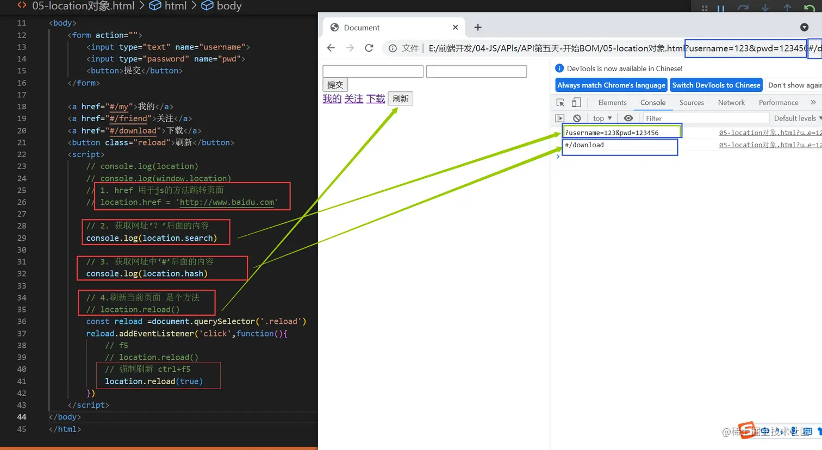Switch to the Performance tab
This screenshot has width=822, height=450.
click(x=779, y=102)
